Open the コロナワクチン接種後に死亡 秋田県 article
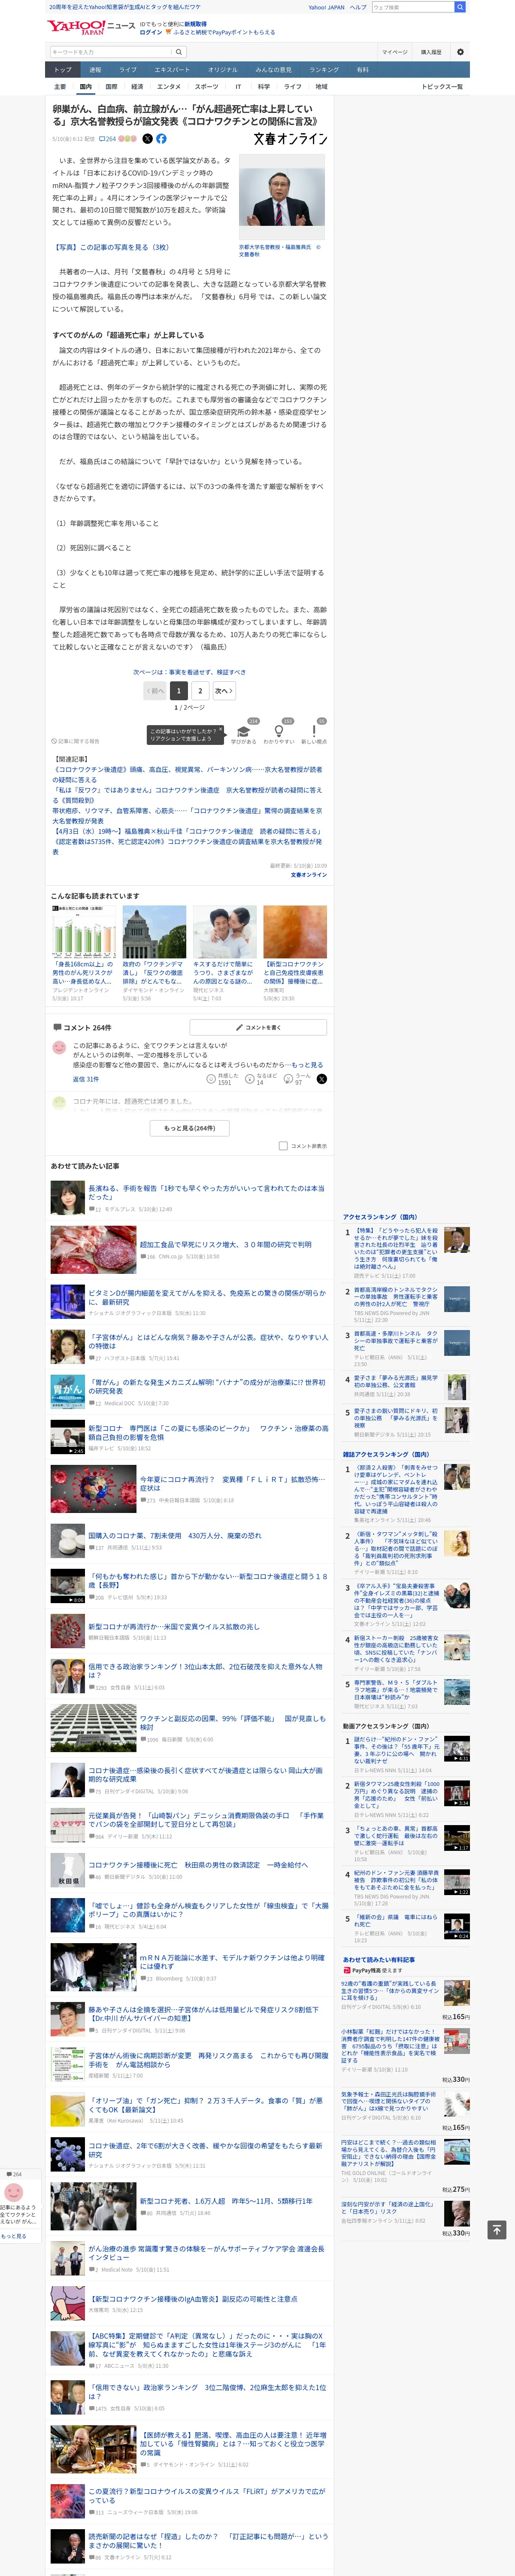515x2576 pixels. [198, 1865]
